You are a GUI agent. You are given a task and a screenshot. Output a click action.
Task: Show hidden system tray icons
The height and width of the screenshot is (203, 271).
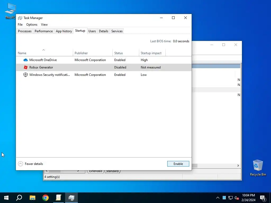click(x=218, y=198)
